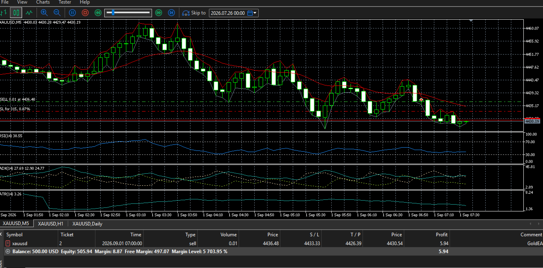This screenshot has width=543, height=268.
Task: Slow down the testing speed
Action: 98,13
